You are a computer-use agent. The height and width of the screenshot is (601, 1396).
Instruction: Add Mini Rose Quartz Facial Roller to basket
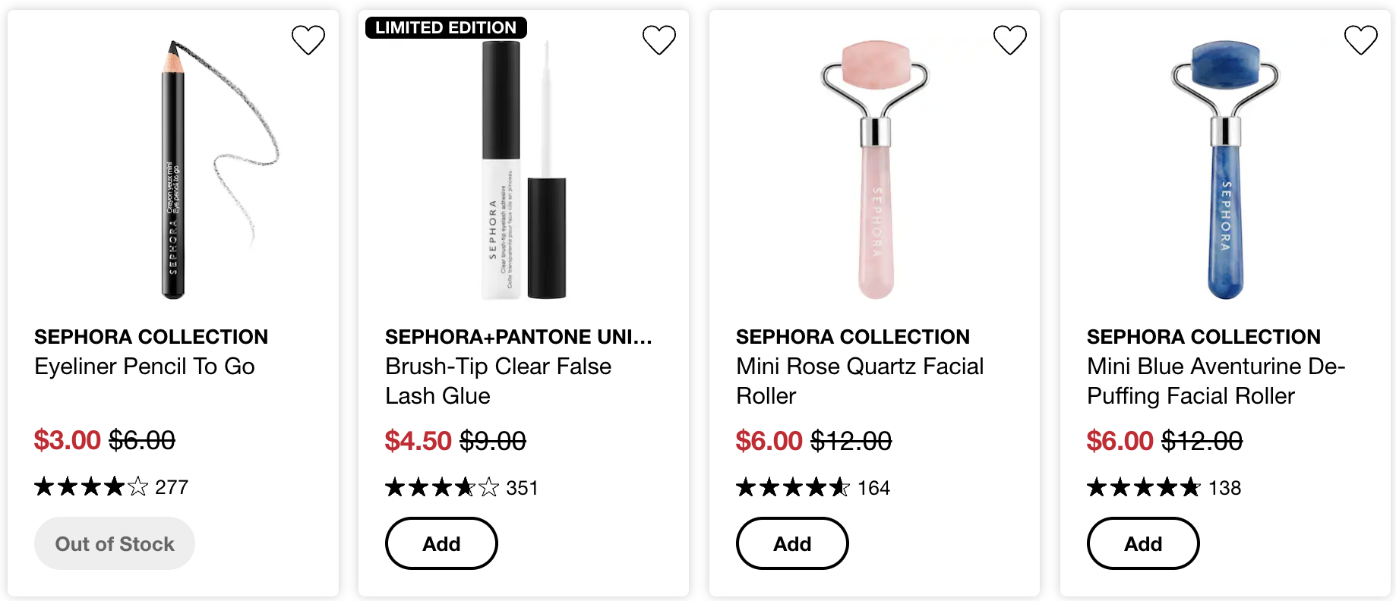click(792, 543)
